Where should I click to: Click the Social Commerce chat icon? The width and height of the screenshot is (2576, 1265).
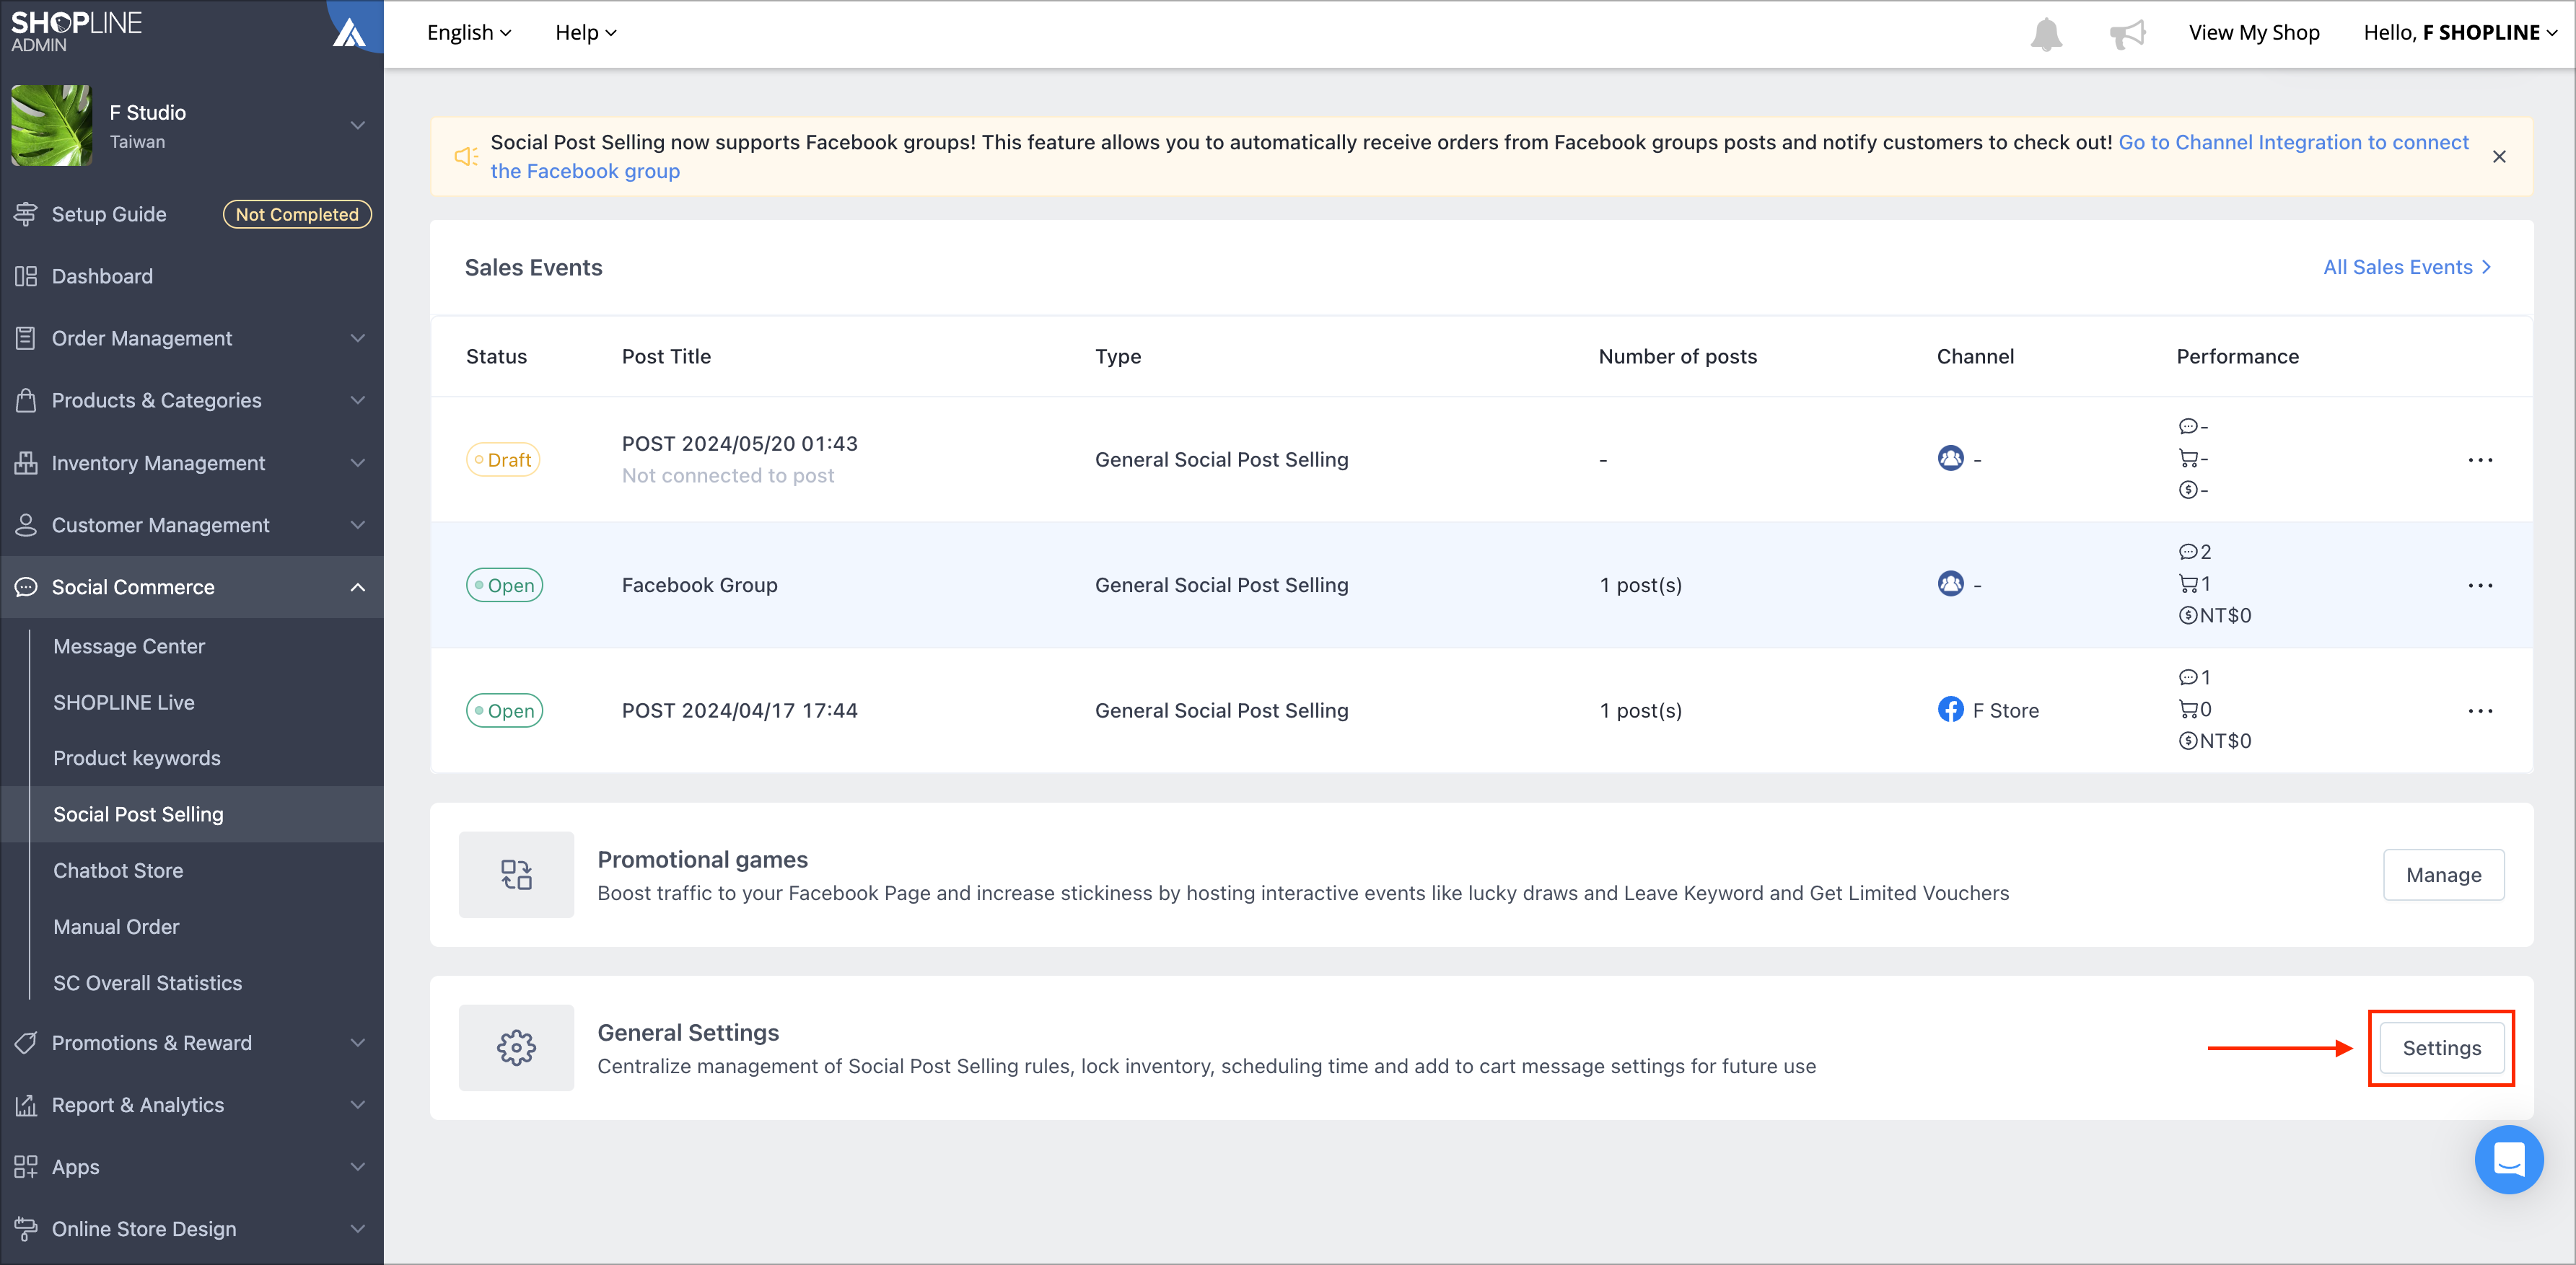coord(26,586)
